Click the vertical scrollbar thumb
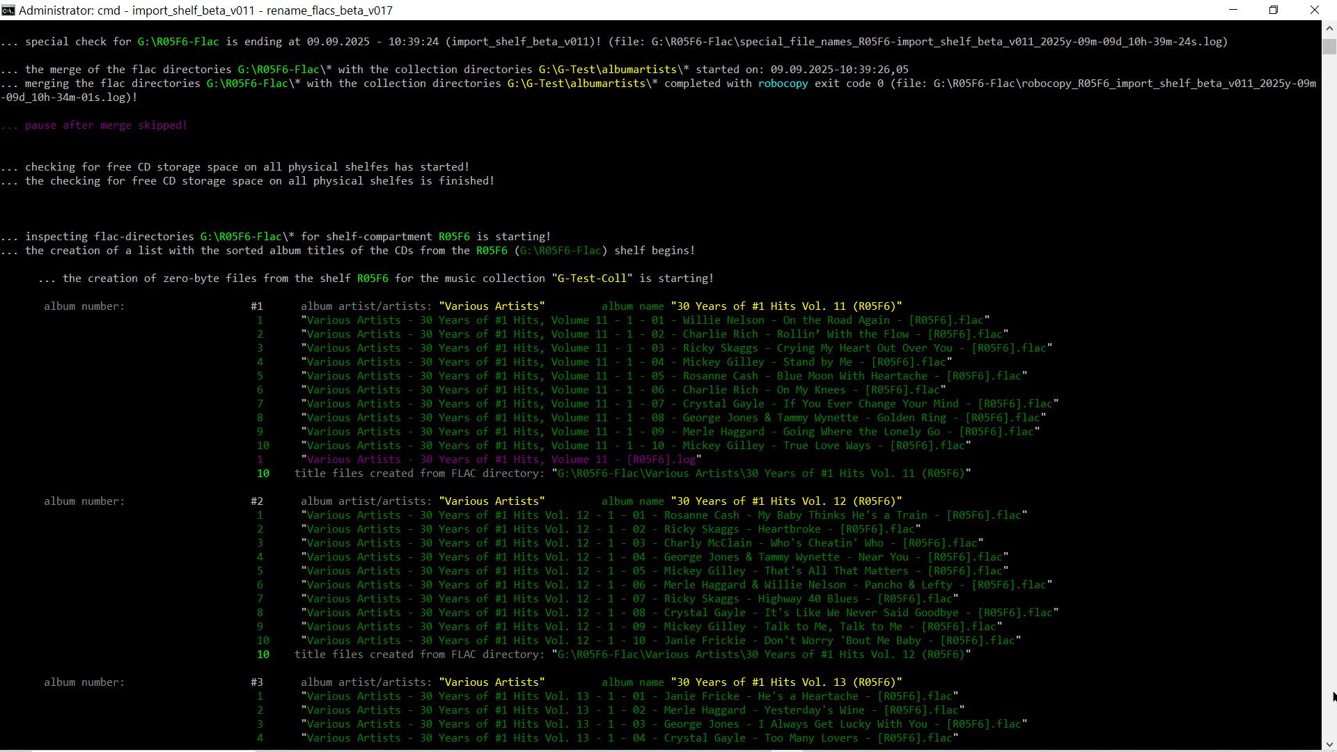Screen dimensions: 1337x752 pos(1329,46)
